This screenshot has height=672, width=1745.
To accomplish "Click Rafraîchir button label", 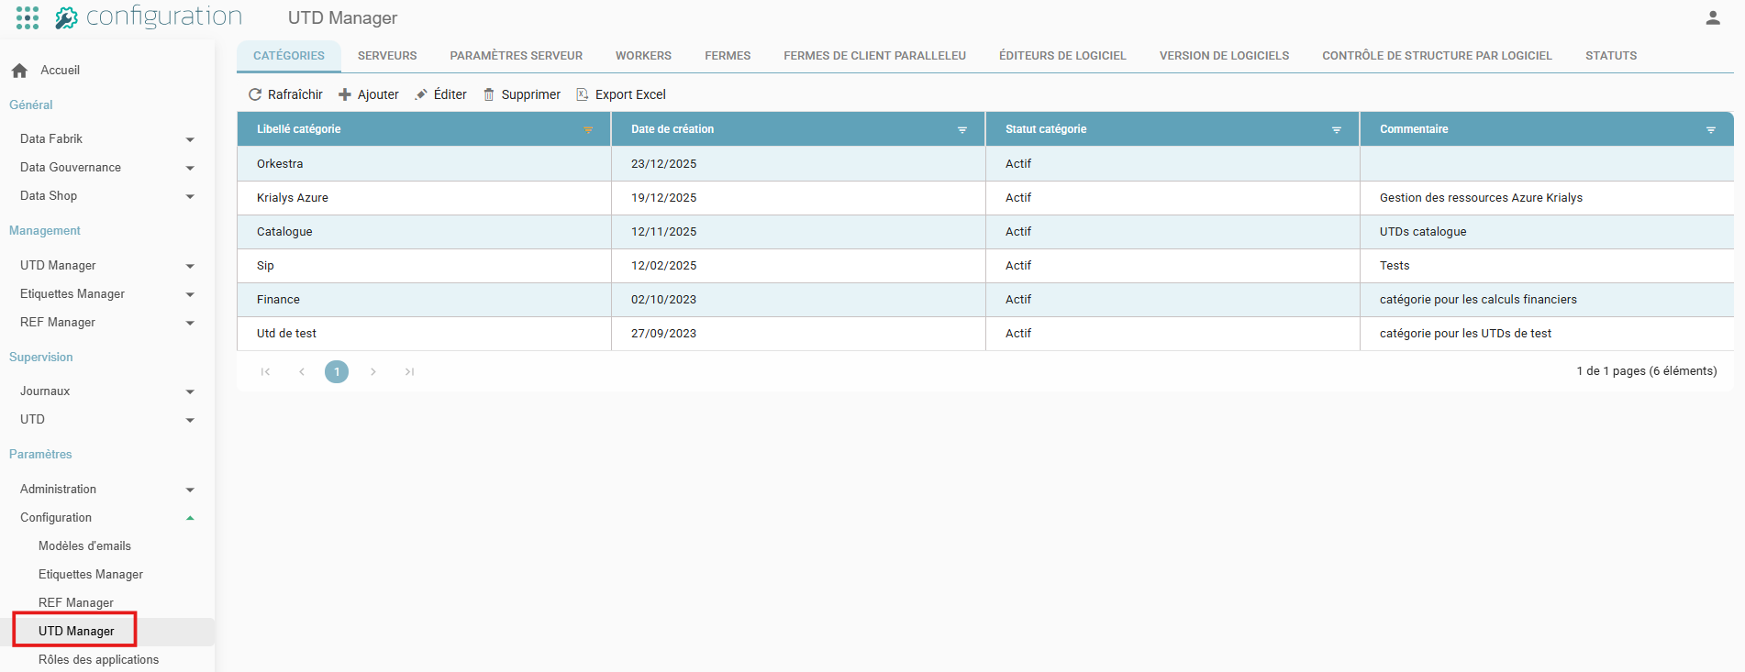I will click(295, 94).
